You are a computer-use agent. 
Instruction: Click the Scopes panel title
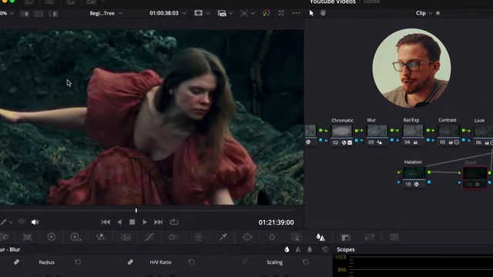(x=346, y=249)
